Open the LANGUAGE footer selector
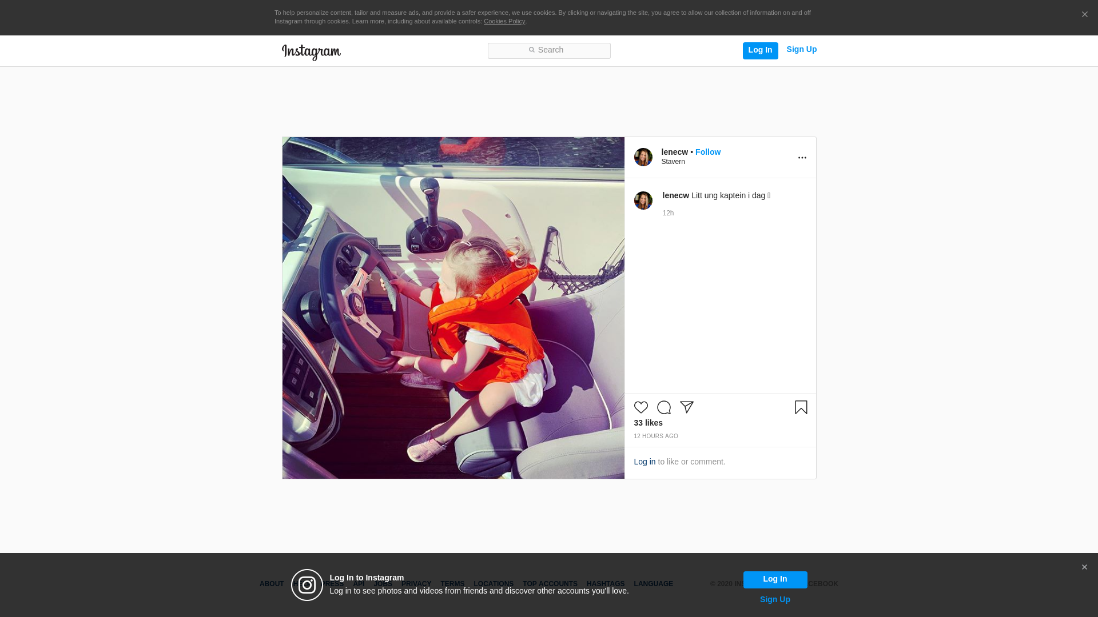The height and width of the screenshot is (617, 1098). pyautogui.click(x=653, y=584)
